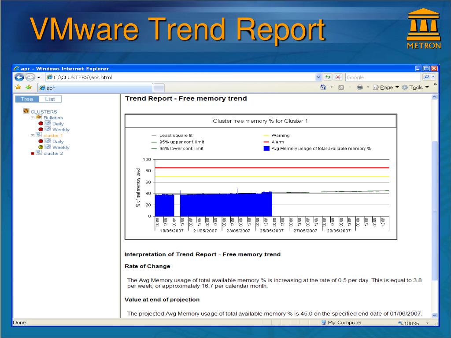Click the RSS feeds icon

341,88
